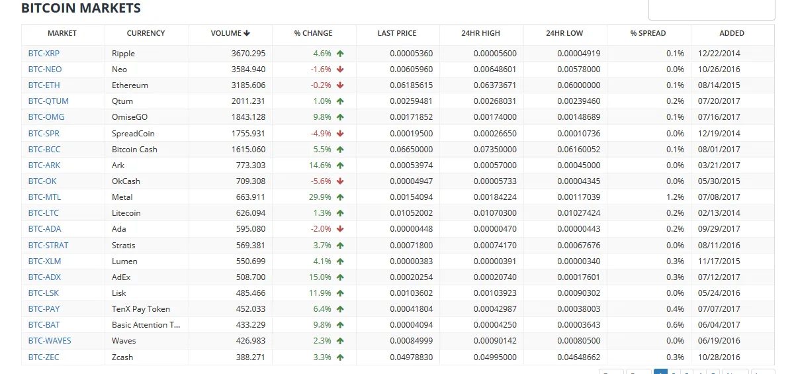The height and width of the screenshot is (374, 796).
Task: Open the BTC-QTUM market link
Action: pyautogui.click(x=48, y=101)
